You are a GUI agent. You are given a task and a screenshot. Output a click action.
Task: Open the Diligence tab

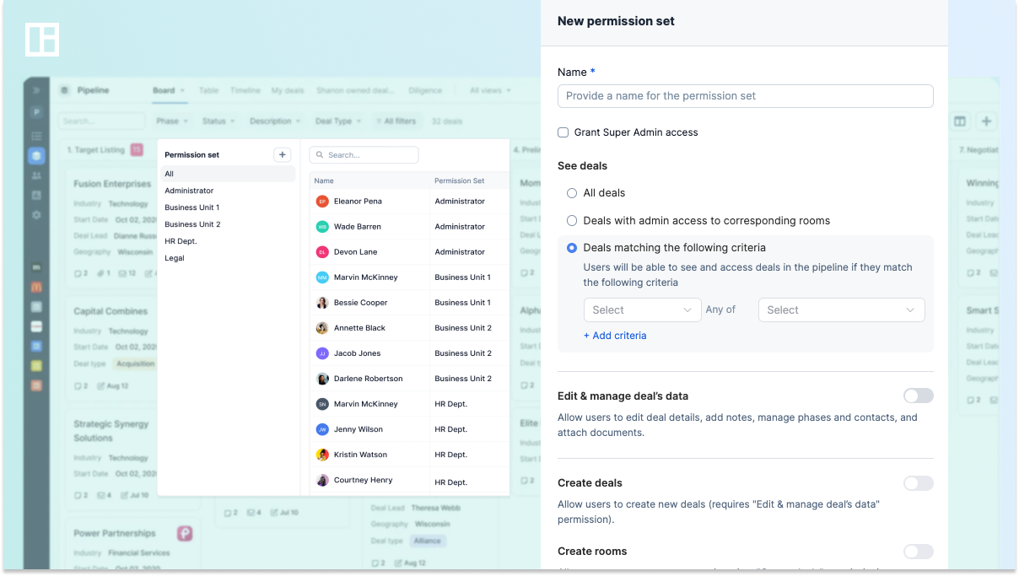click(425, 90)
